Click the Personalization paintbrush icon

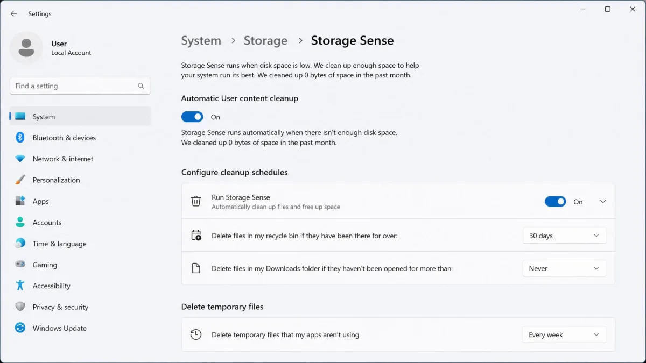(x=20, y=180)
